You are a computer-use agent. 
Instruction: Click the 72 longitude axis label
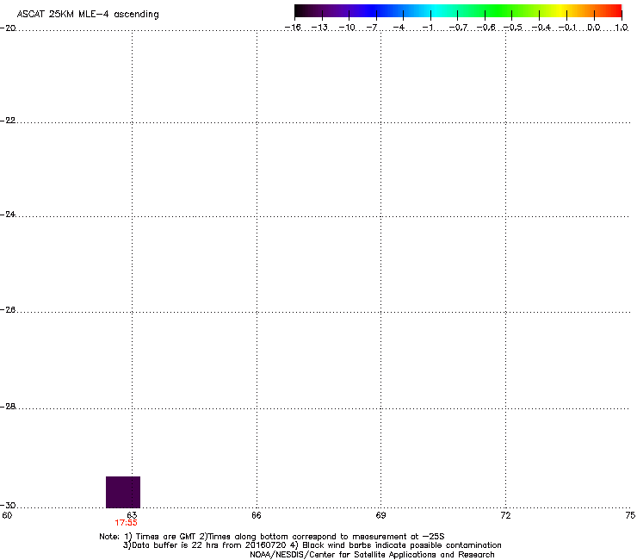pyautogui.click(x=505, y=515)
